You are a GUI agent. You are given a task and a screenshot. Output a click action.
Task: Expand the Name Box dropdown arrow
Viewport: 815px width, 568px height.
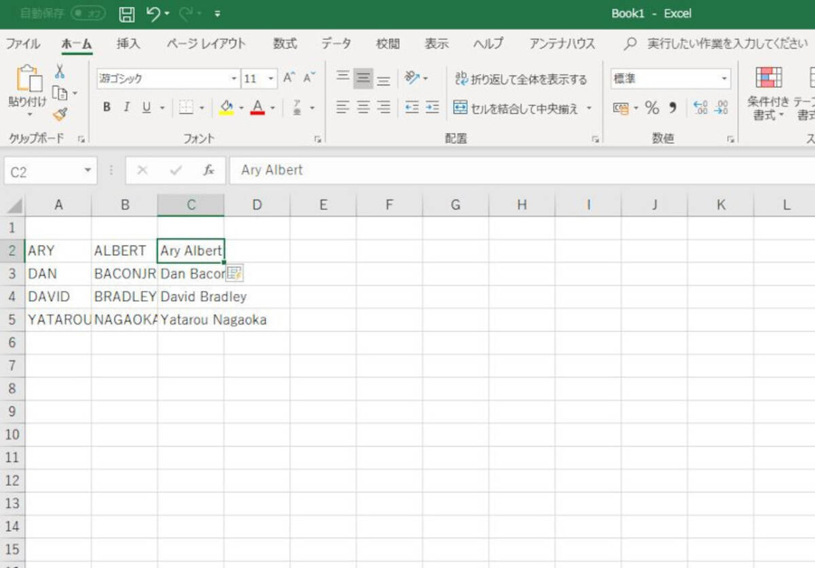[x=87, y=170]
